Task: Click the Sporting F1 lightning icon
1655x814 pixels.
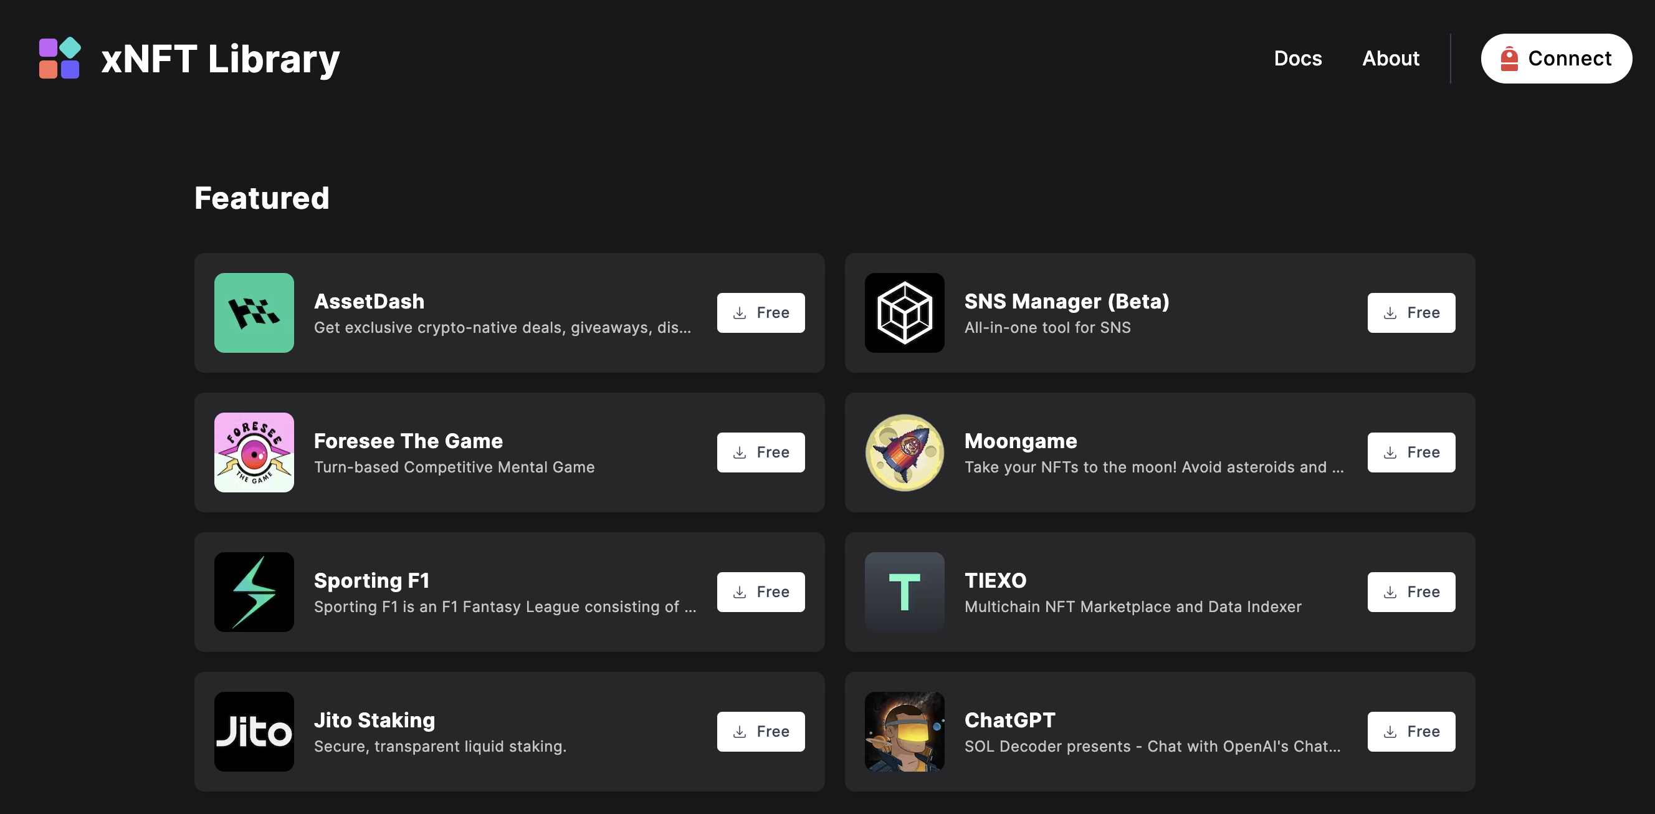Action: [x=254, y=591]
